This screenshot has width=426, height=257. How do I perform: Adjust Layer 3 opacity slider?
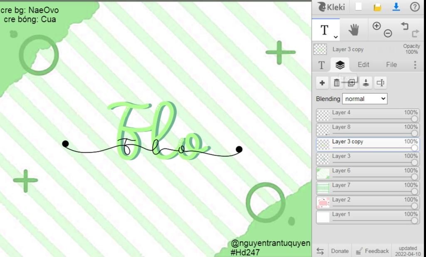(414, 162)
